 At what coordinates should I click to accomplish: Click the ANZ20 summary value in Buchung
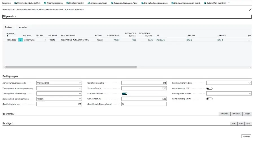[247, 114]
